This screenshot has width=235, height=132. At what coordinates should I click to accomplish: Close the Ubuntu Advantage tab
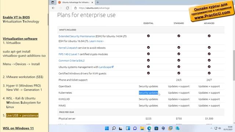92,3
